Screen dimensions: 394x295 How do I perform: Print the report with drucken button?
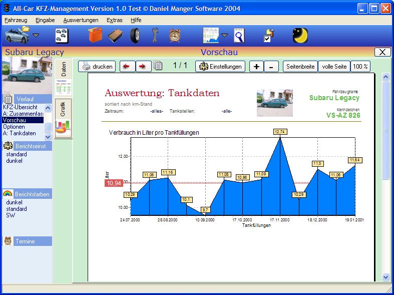97,67
